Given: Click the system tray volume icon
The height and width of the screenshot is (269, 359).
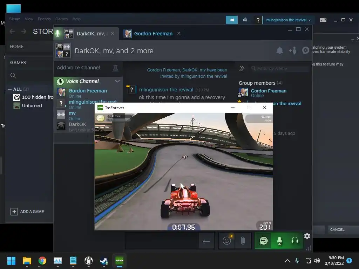Looking at the screenshot, I should (x=317, y=261).
